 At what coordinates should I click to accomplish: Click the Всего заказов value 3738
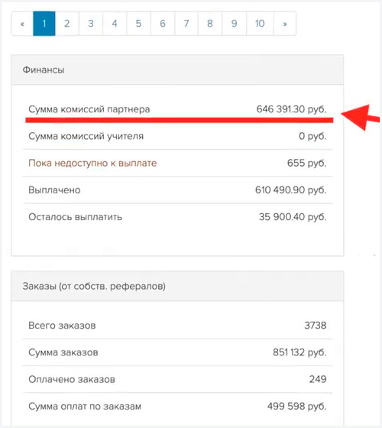click(x=315, y=326)
